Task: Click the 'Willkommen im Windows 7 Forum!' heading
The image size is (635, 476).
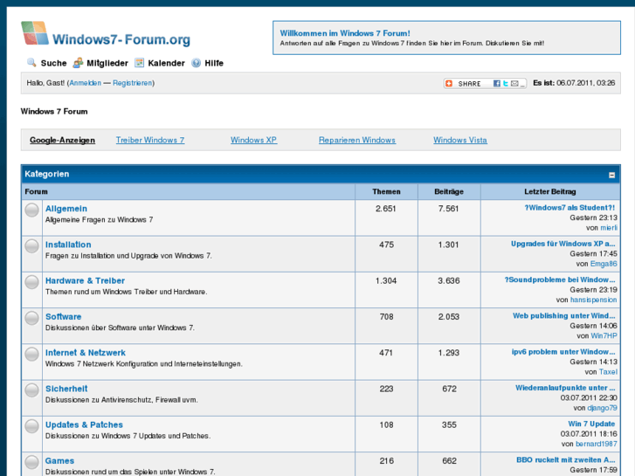Action: coord(345,33)
